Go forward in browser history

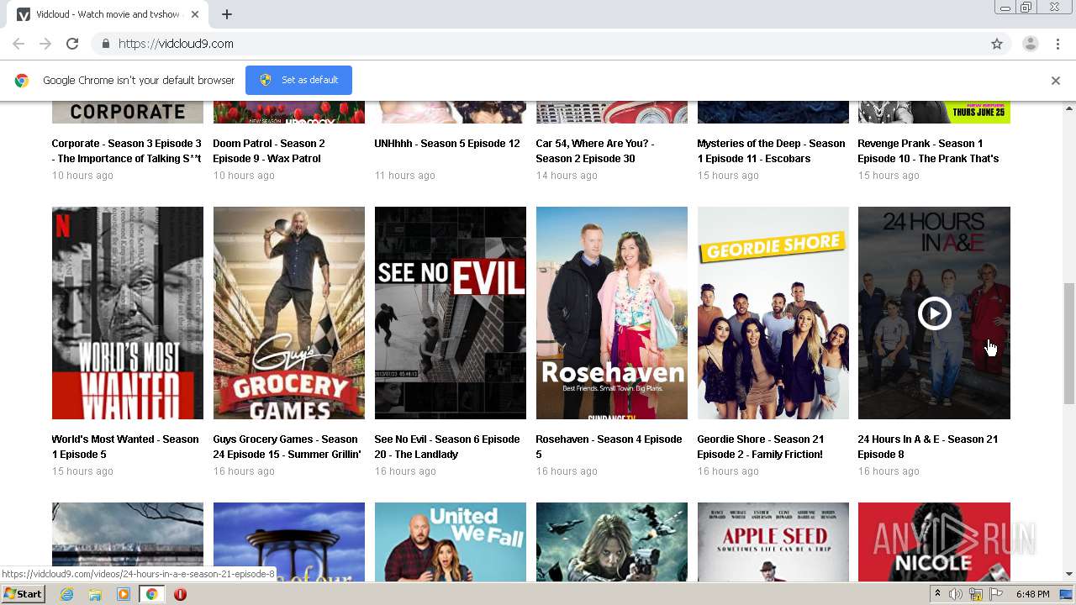45,44
